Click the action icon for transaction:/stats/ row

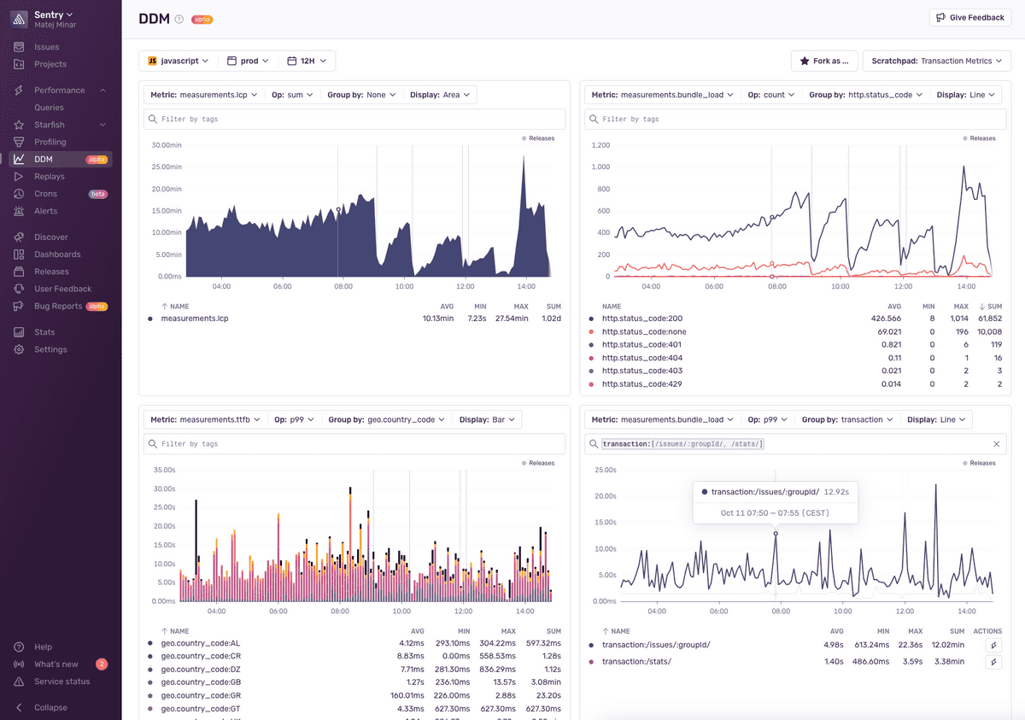[x=993, y=662]
